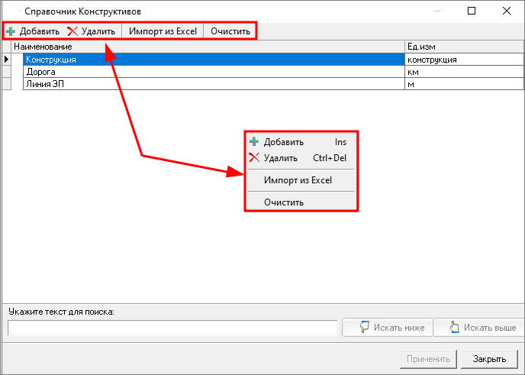Screen dimensions: 525x375
Task: Click the Ед.изм column header
Action: coord(462,47)
